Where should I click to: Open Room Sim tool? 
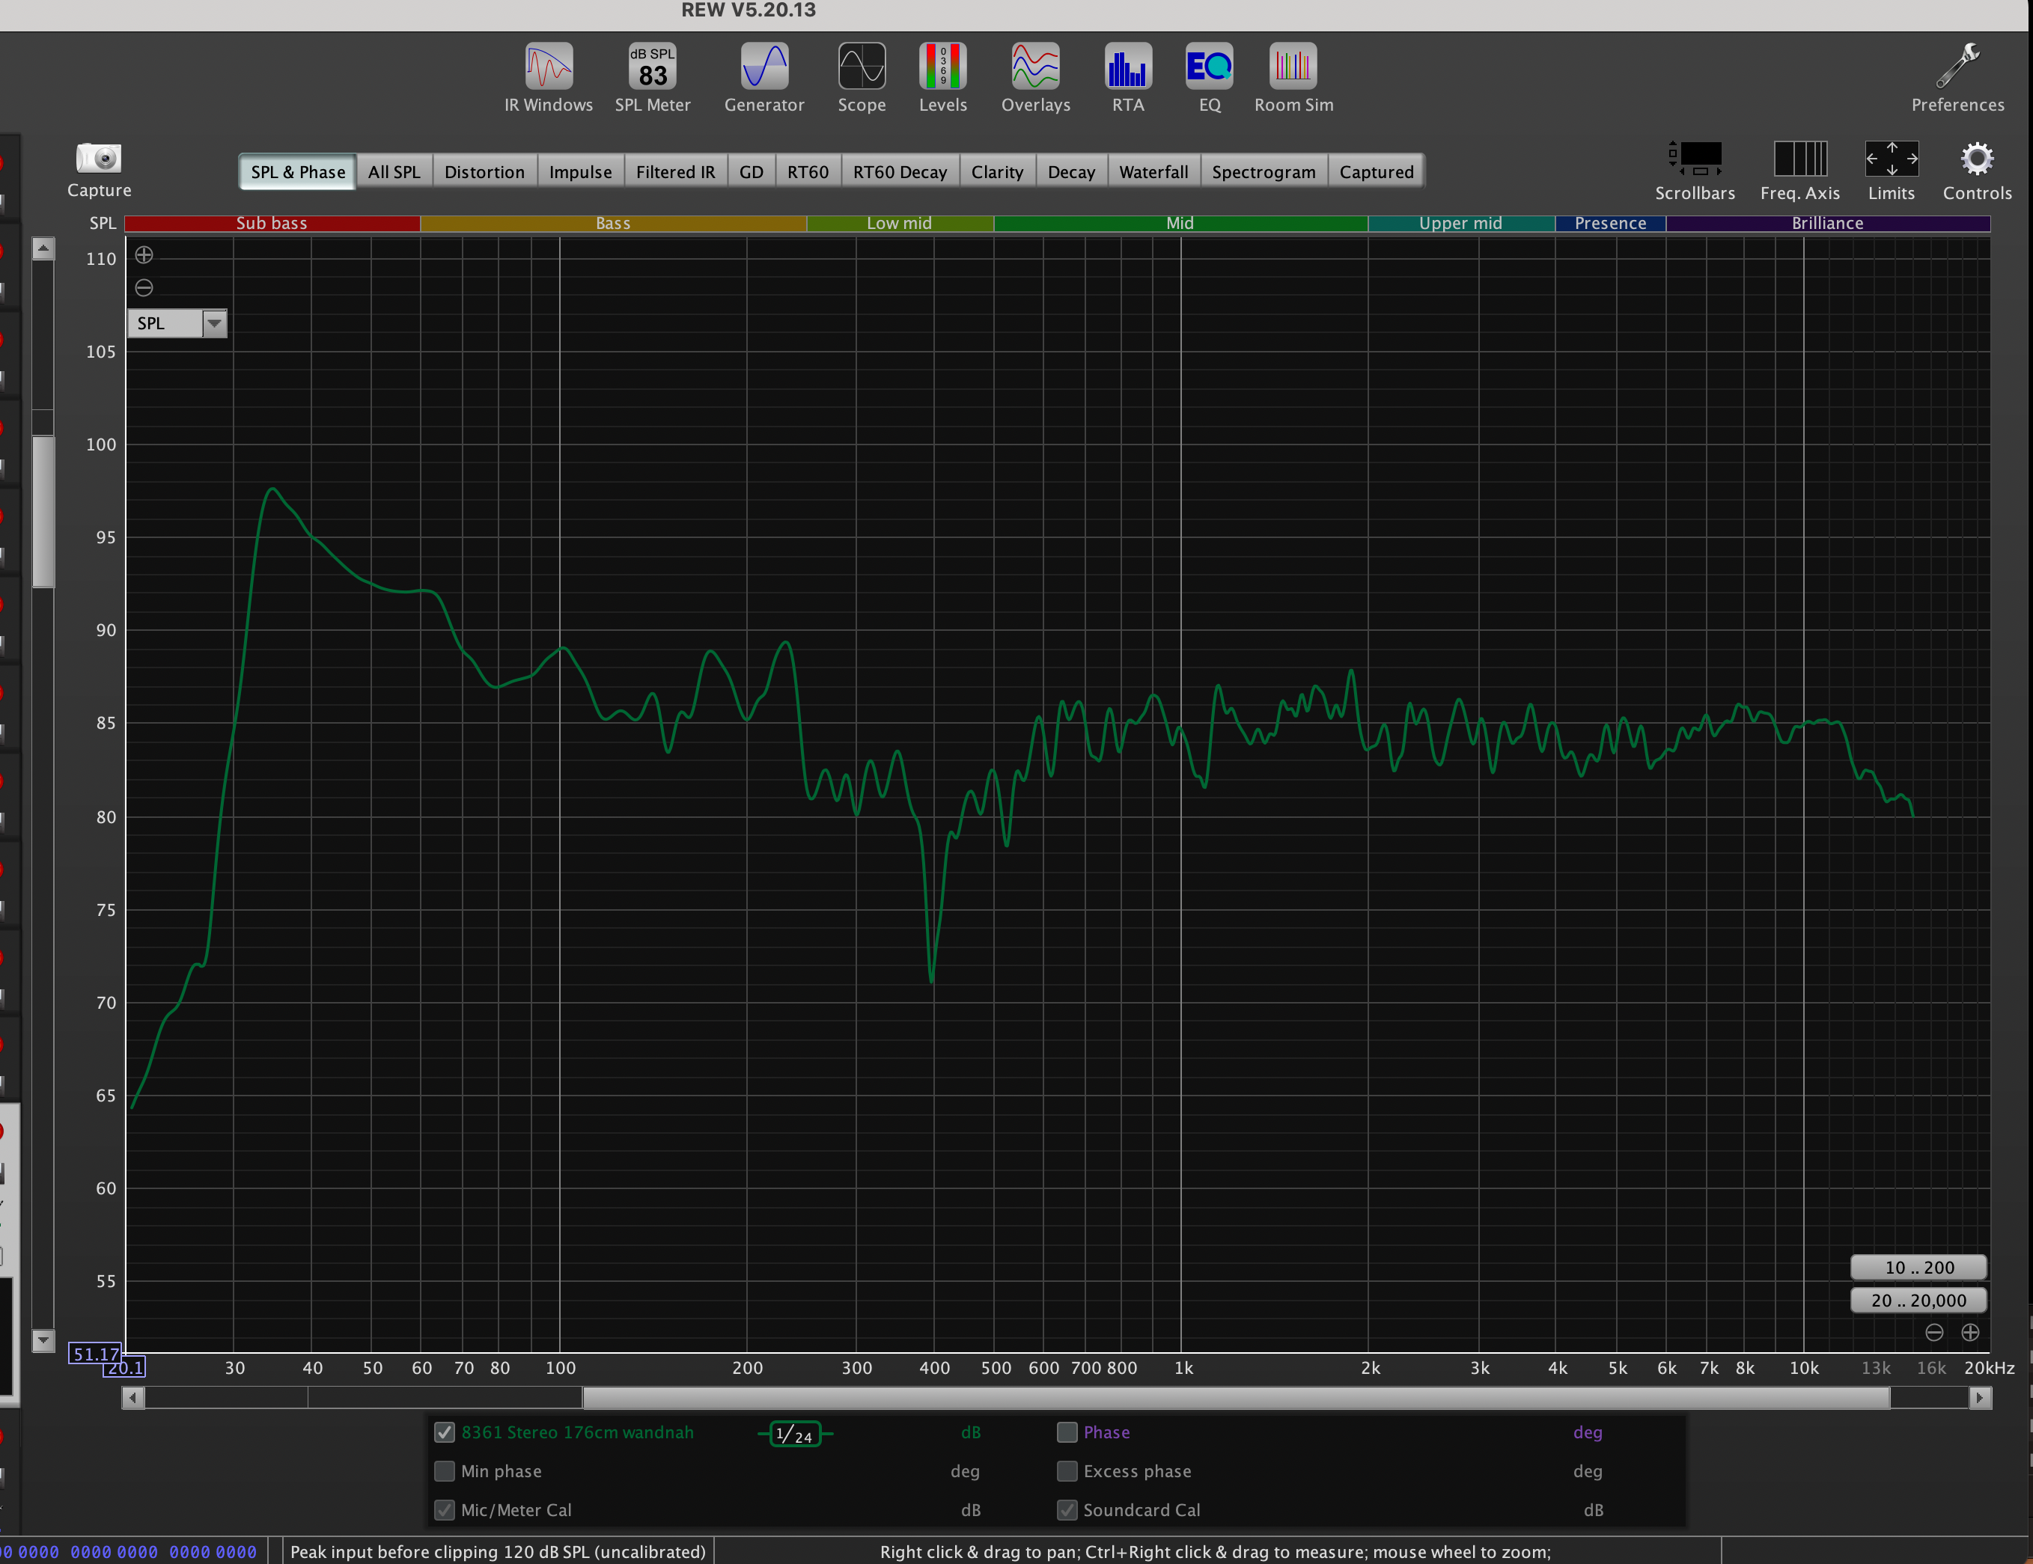[x=1292, y=67]
